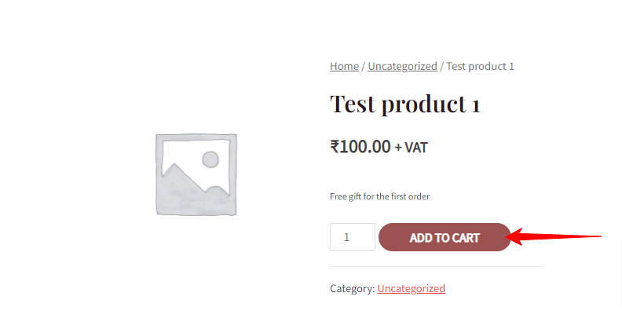Follow the Uncategorized breadcrumb link
This screenshot has width=622, height=322.
click(402, 66)
